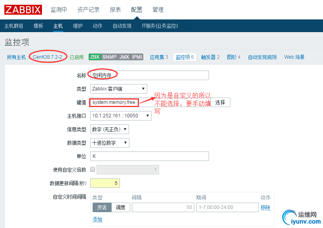Click the 已启用 status link
Screen dimensions: 323x228
pos(76,57)
